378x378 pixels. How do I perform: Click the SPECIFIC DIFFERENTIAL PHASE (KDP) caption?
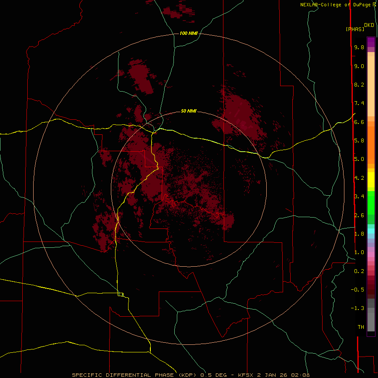pos(134,375)
